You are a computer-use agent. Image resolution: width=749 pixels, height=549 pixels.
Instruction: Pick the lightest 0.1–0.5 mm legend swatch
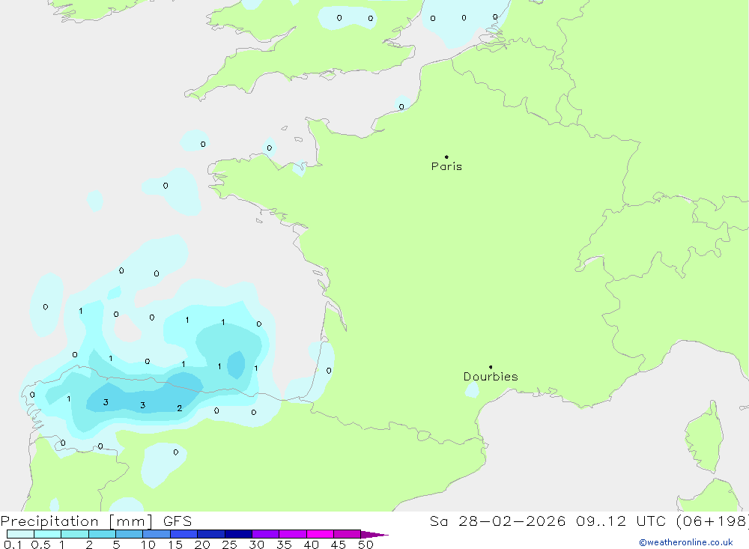[x=20, y=534]
